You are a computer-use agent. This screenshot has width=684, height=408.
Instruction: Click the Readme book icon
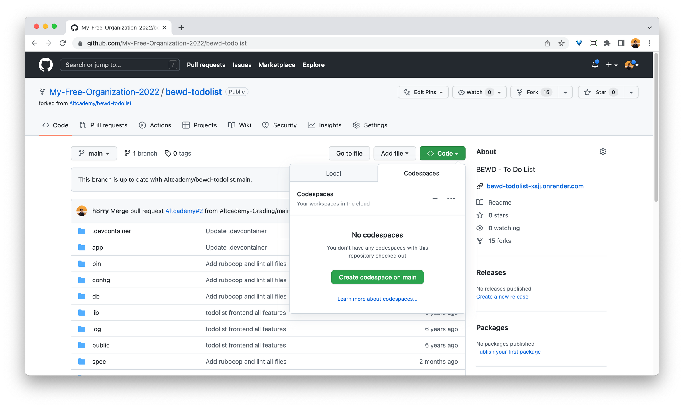tap(480, 202)
